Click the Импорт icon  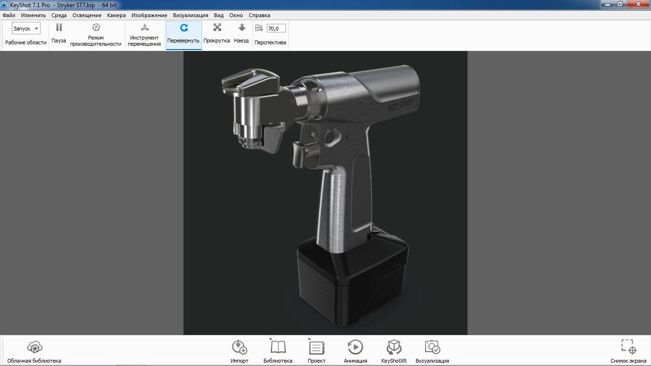(x=239, y=347)
